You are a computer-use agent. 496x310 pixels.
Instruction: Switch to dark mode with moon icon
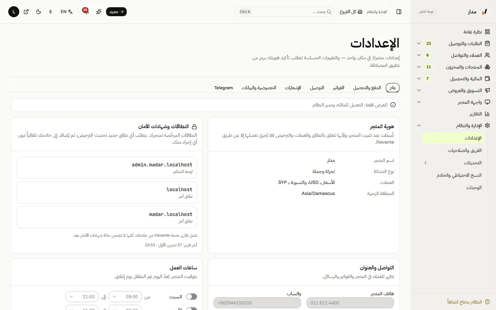[39, 12]
